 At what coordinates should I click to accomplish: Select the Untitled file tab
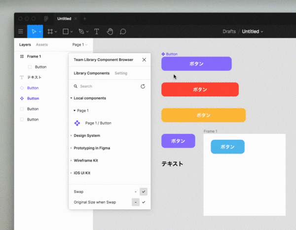pyautogui.click(x=64, y=19)
